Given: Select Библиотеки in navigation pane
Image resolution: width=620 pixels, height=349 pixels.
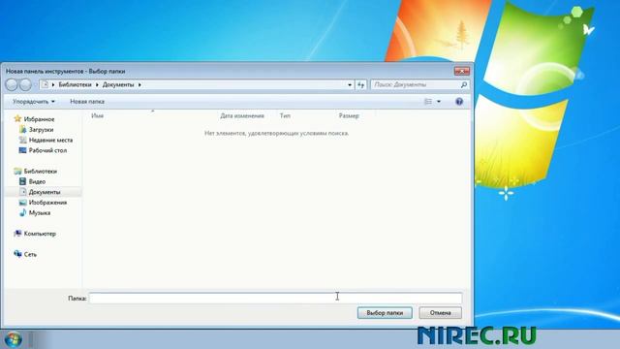Looking at the screenshot, I should click(41, 172).
